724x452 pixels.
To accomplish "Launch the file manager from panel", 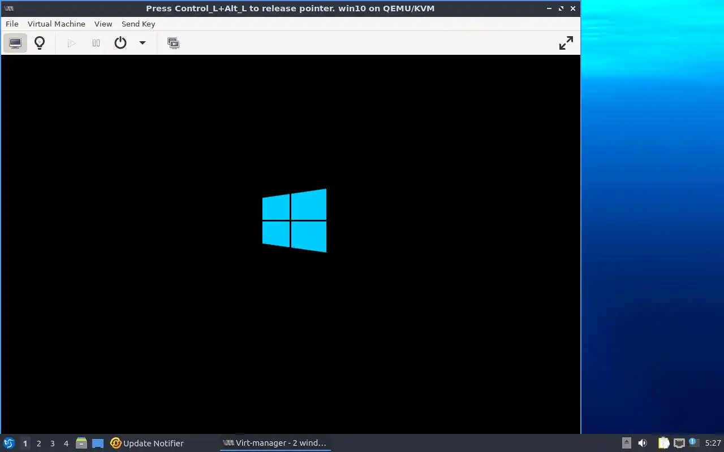I will pos(81,443).
